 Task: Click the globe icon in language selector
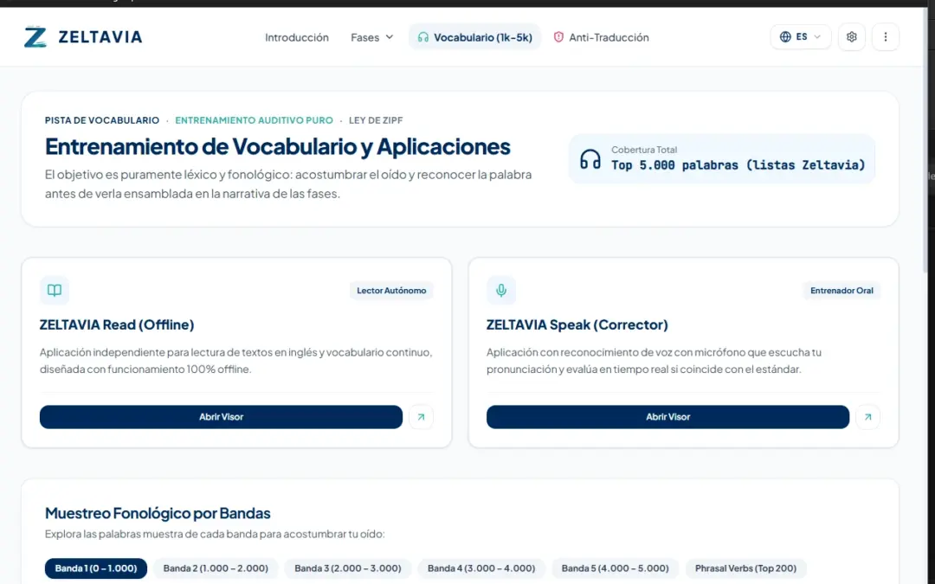[785, 37]
